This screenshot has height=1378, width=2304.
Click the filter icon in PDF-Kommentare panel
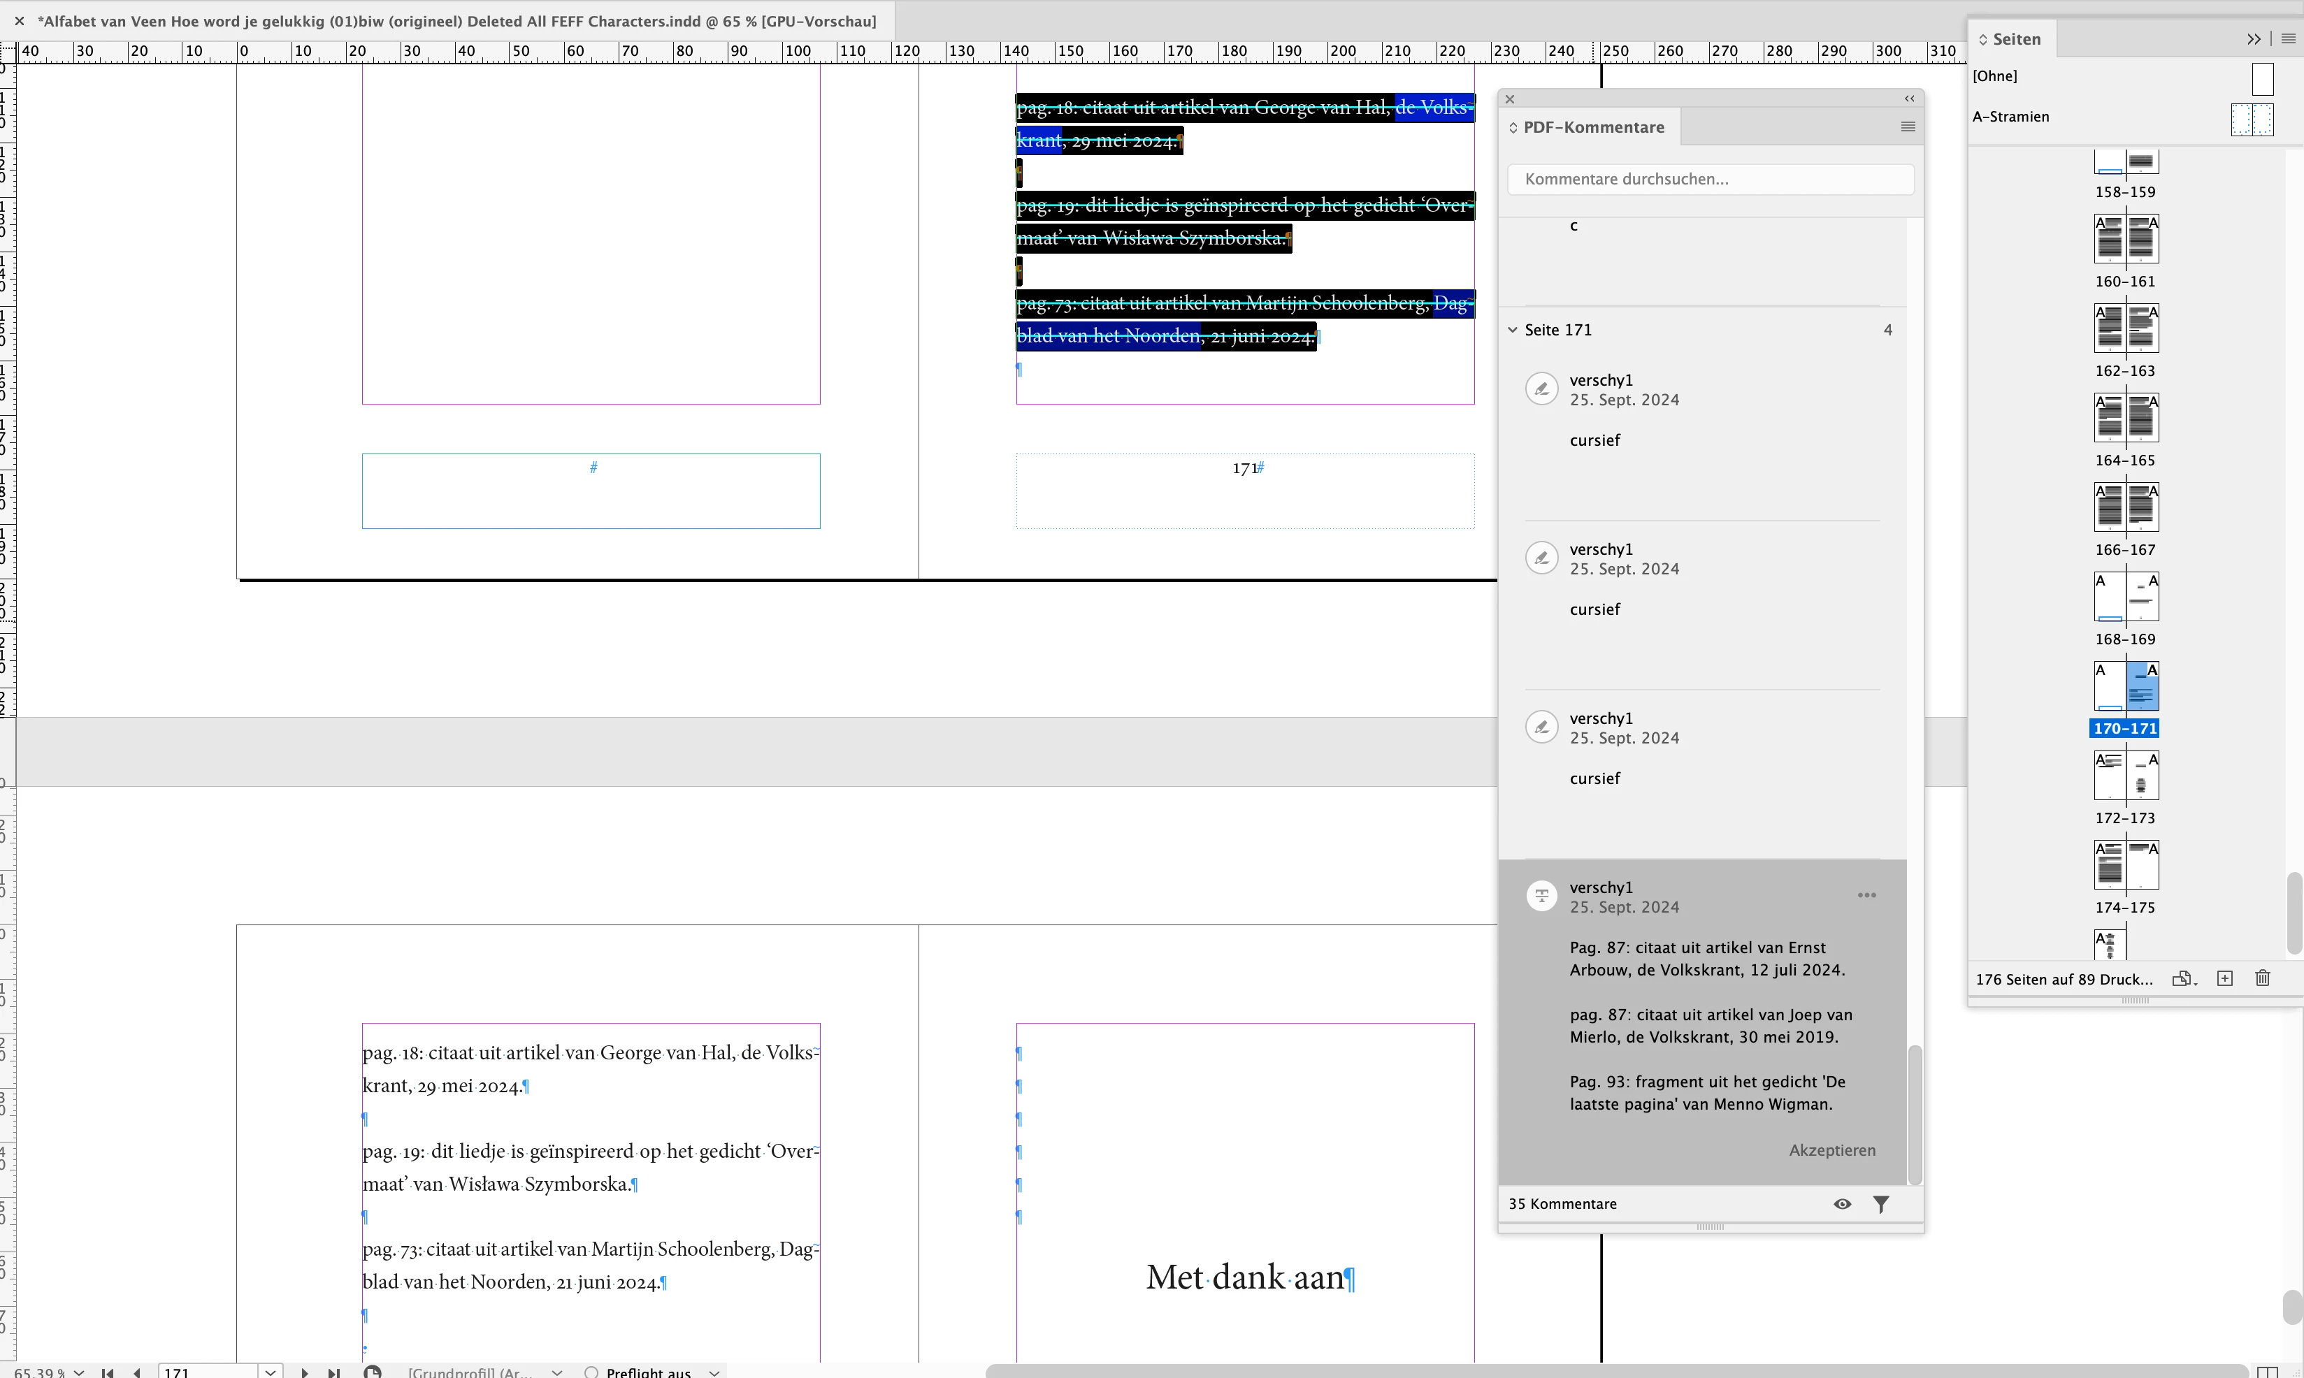pos(1880,1205)
